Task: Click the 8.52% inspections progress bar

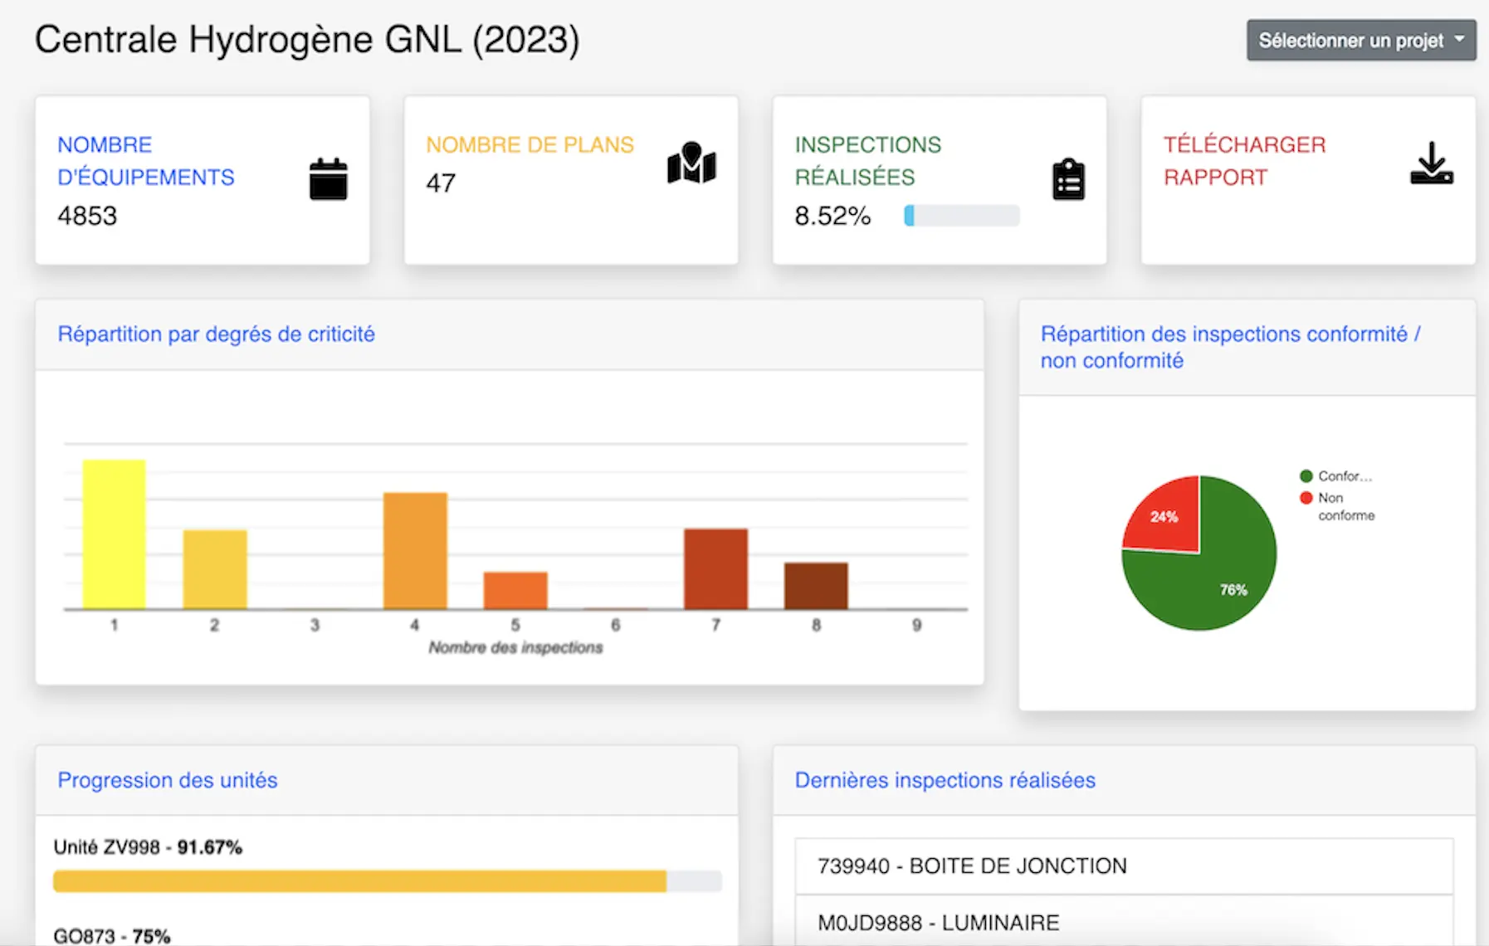Action: point(962,216)
